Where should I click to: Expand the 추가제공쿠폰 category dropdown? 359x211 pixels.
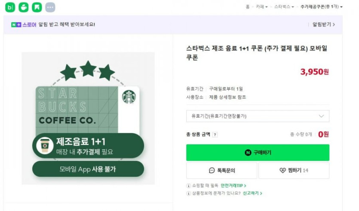coord(321,7)
